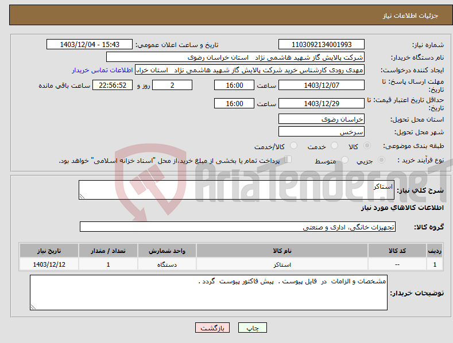
Task: Select the جزیی purchase type radio
Action: 381,160
